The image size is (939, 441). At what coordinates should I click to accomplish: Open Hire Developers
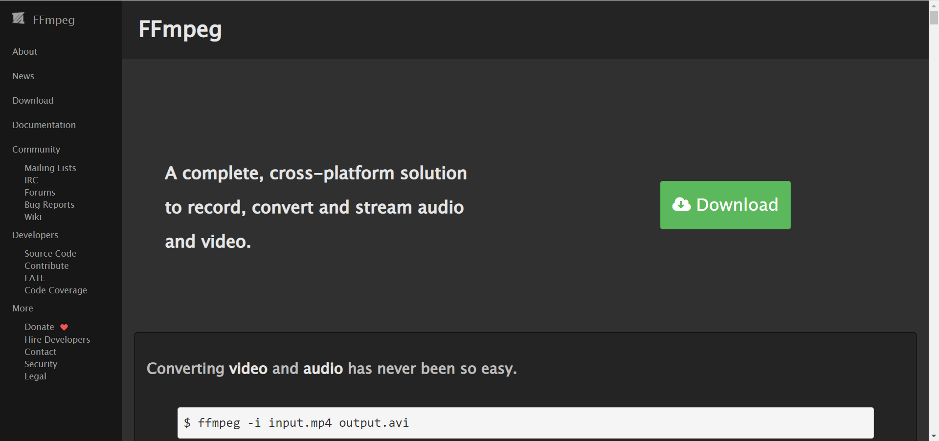[x=57, y=339]
